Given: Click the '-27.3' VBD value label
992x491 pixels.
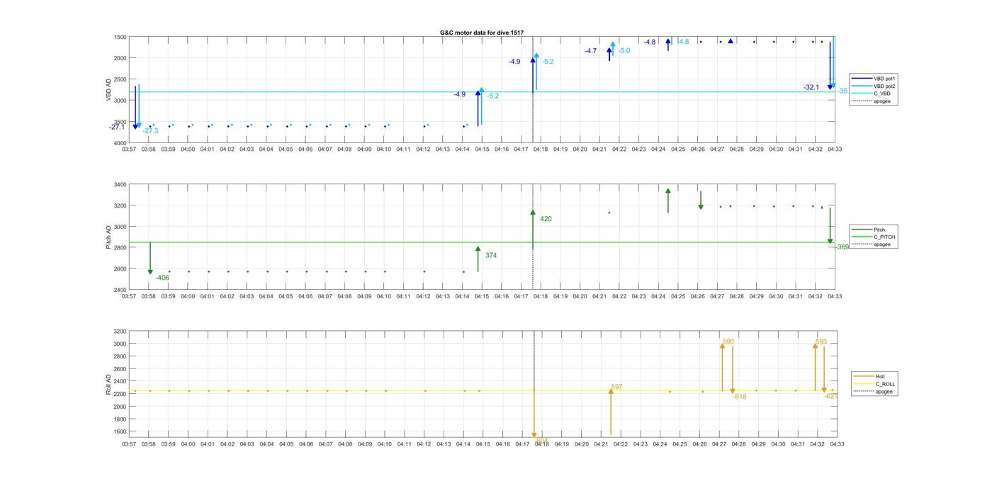Looking at the screenshot, I should point(150,131).
